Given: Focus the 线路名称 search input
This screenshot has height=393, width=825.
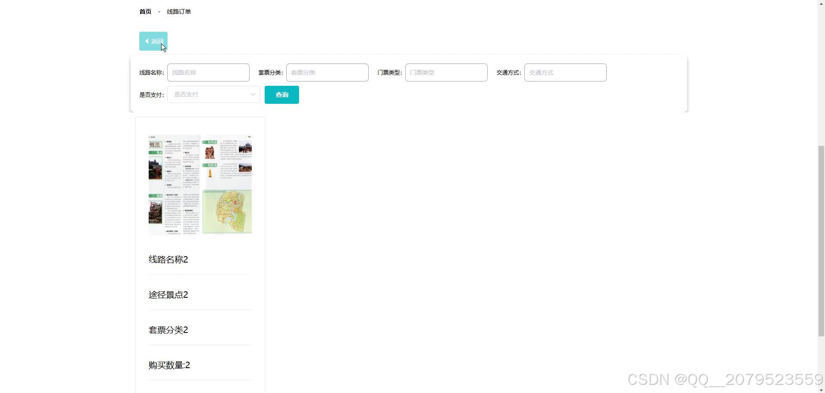Looking at the screenshot, I should point(208,73).
